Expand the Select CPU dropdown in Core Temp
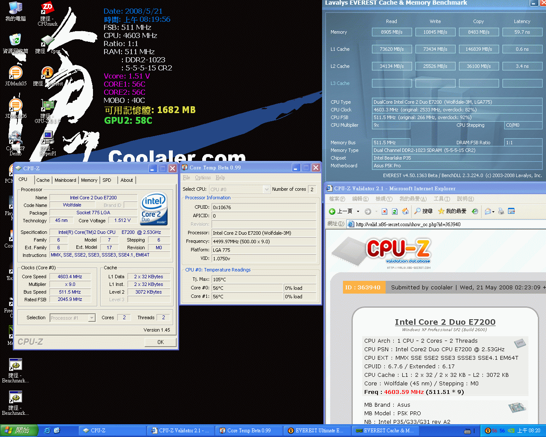546x437 pixels. 267,189
